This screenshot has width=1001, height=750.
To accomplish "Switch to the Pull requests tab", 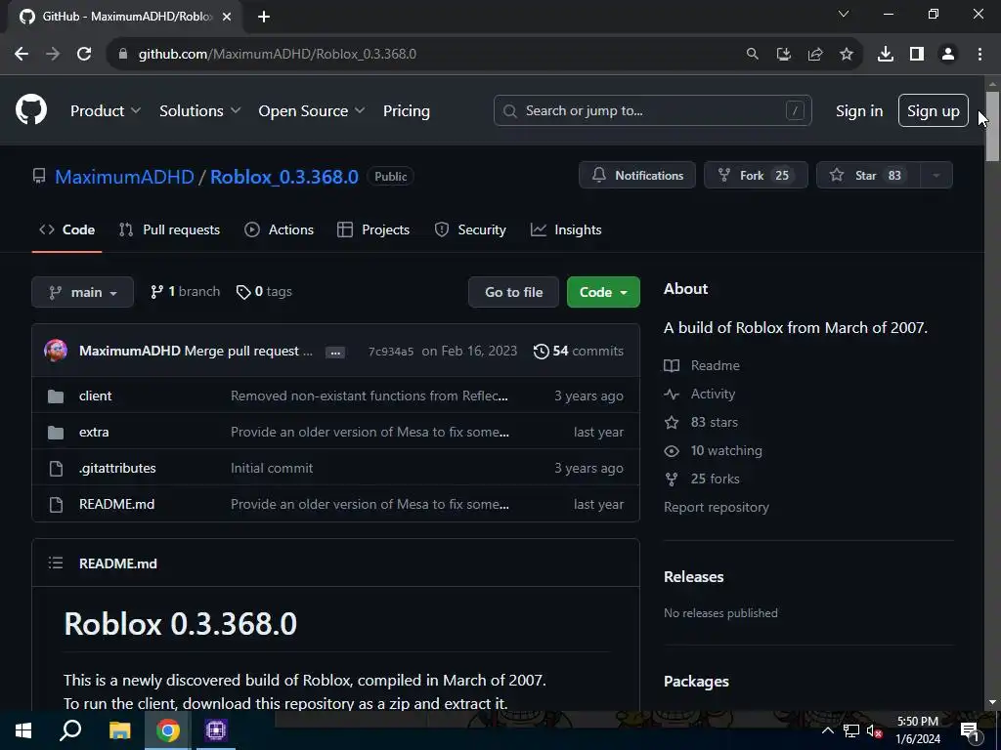I will pos(169,229).
